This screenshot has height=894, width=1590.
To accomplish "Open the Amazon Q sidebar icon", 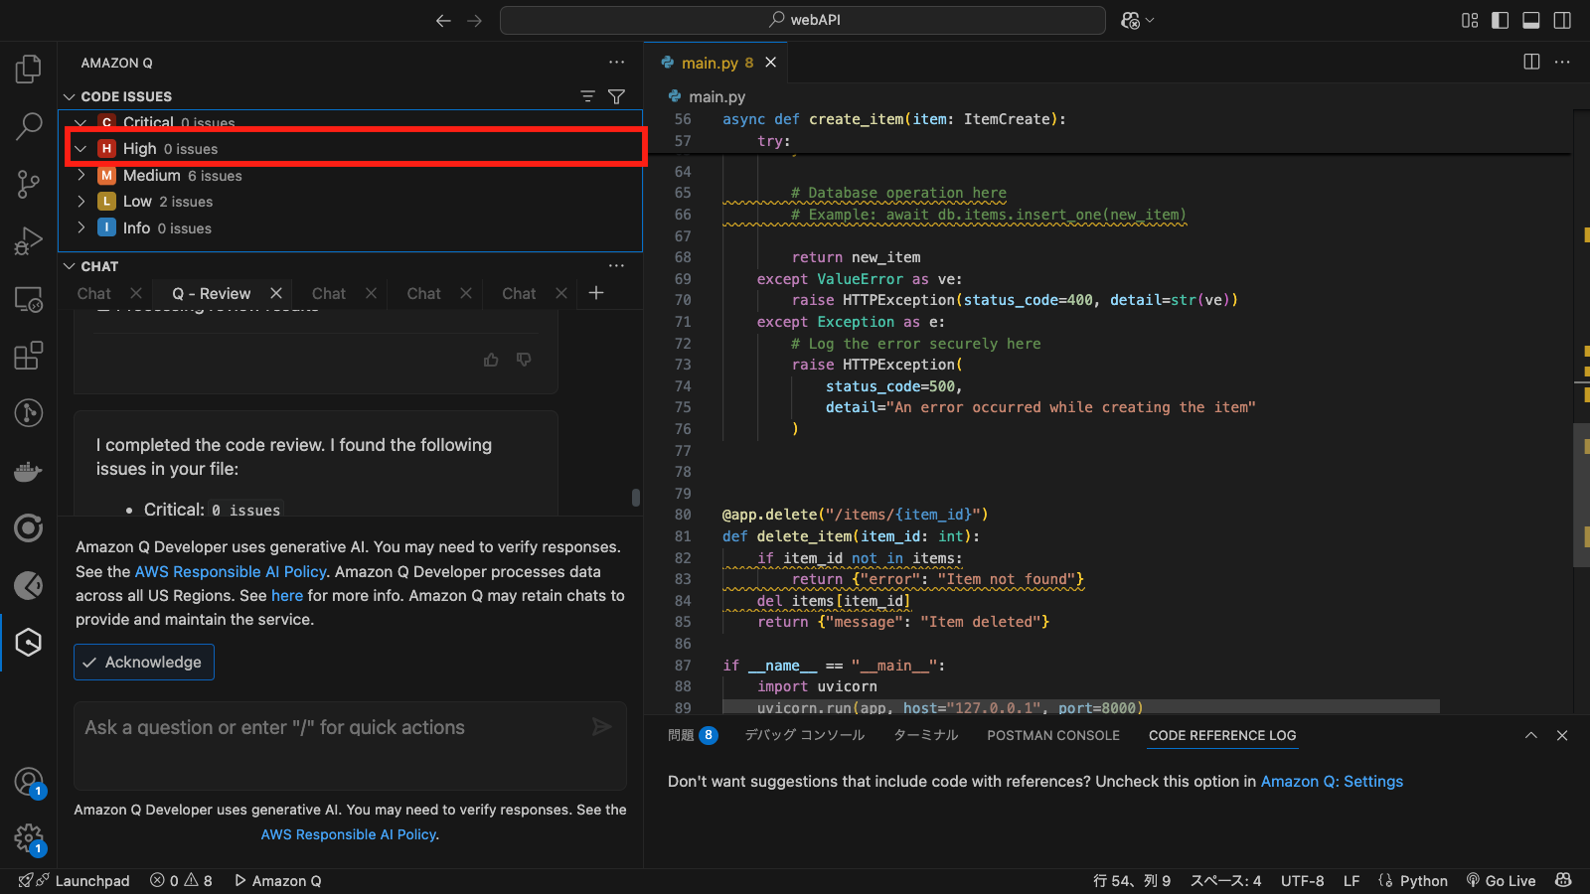I will pos(28,643).
